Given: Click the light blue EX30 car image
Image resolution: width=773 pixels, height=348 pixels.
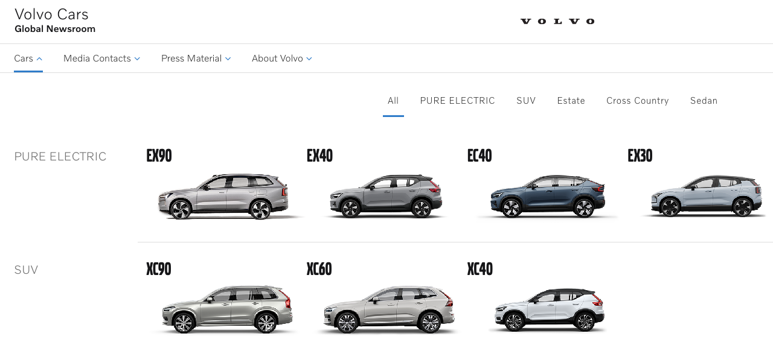Looking at the screenshot, I should (x=705, y=196).
